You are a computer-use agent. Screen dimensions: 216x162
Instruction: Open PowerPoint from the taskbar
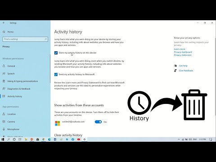[31, 139]
